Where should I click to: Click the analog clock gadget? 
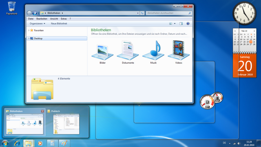point(244,13)
